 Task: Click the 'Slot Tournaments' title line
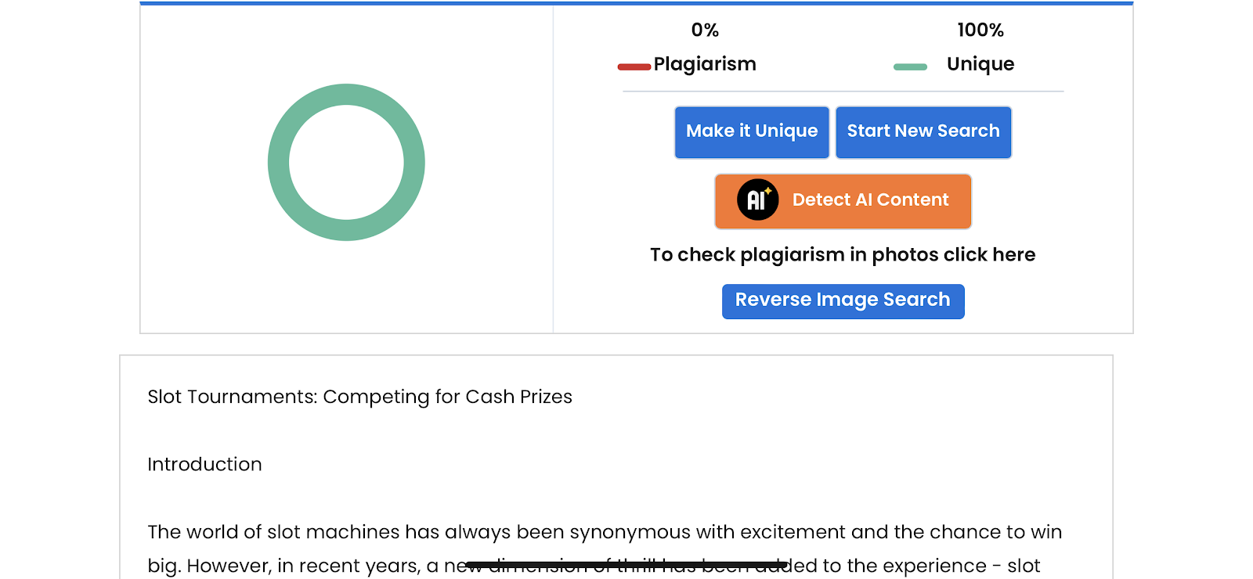[x=359, y=397]
